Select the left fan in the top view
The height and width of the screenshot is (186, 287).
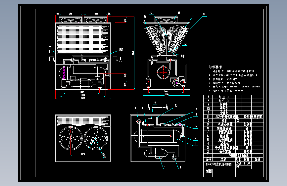[71, 138]
